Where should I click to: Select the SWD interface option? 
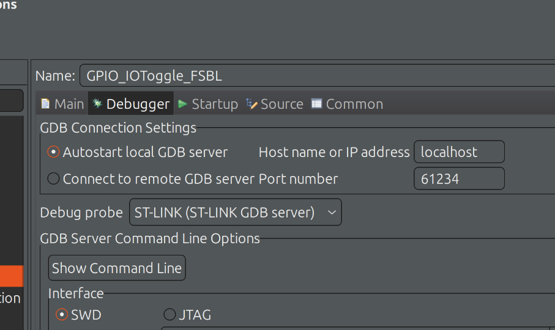[62, 315]
